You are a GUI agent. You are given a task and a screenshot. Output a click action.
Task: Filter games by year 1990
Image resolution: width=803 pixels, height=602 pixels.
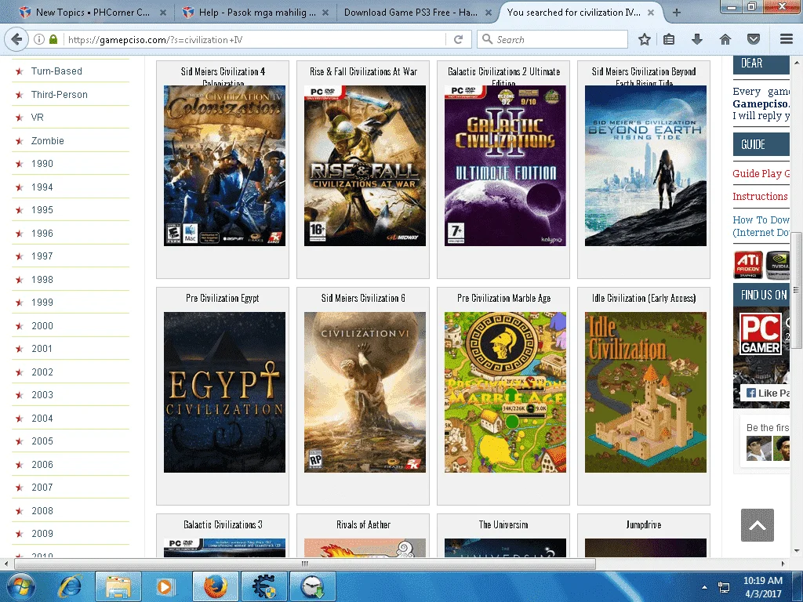coord(42,164)
